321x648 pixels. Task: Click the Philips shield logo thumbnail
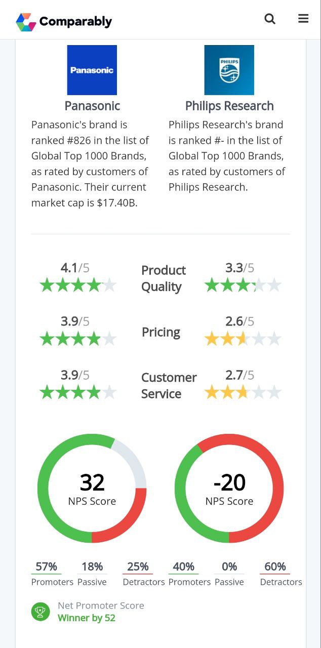point(229,70)
